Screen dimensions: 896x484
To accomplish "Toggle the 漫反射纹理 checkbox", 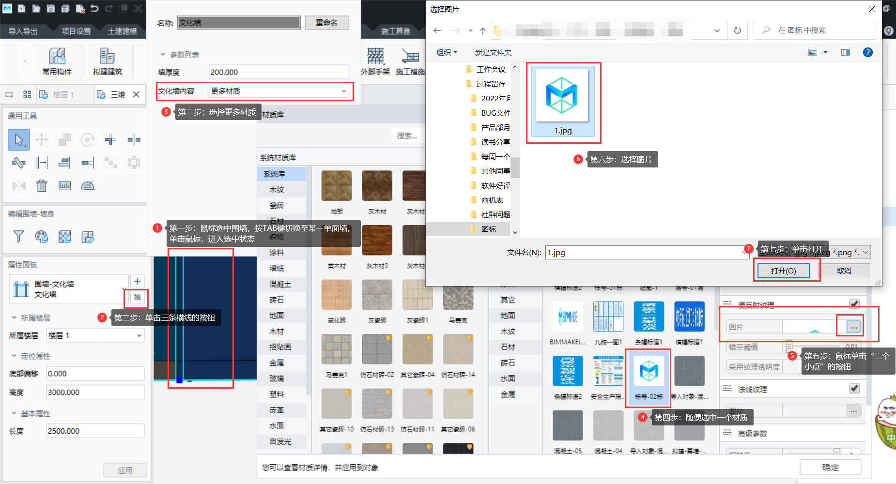I will coord(854,304).
